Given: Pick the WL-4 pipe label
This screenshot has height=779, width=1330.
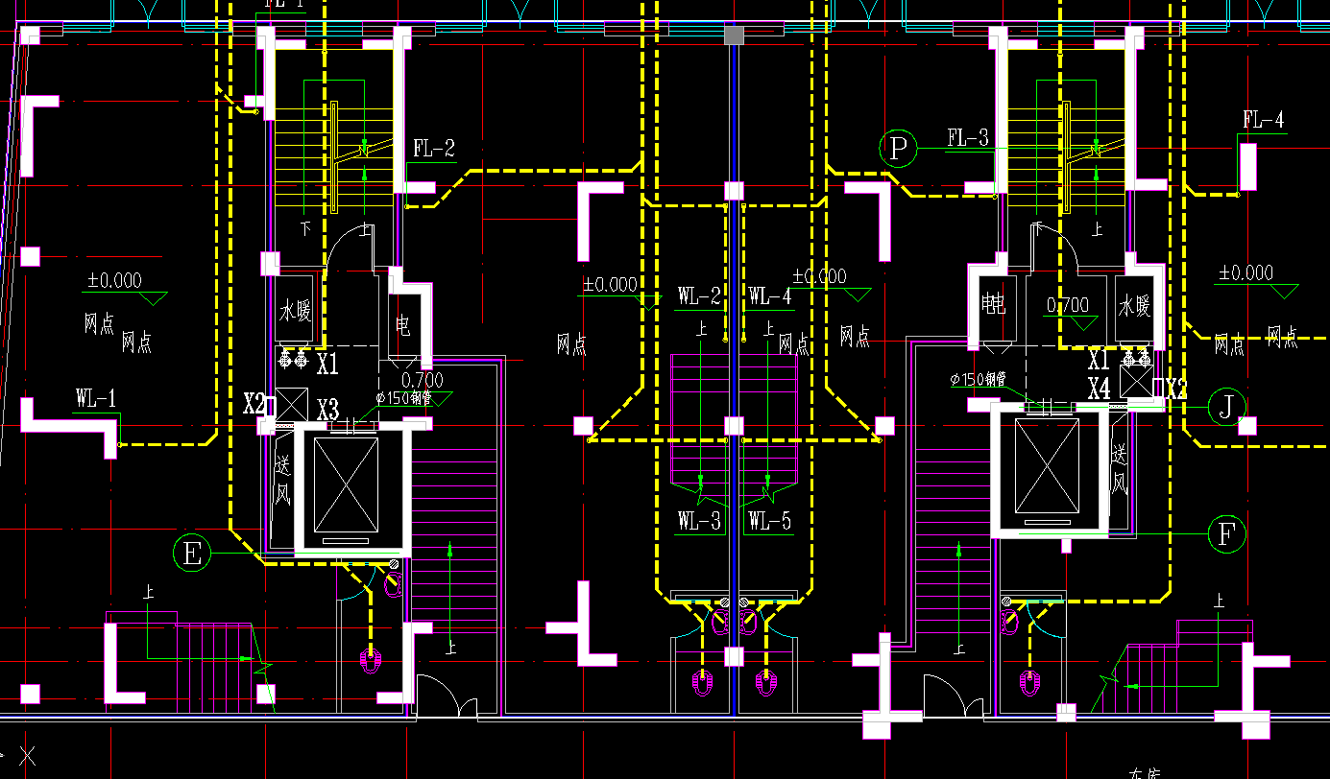Looking at the screenshot, I should (770, 295).
